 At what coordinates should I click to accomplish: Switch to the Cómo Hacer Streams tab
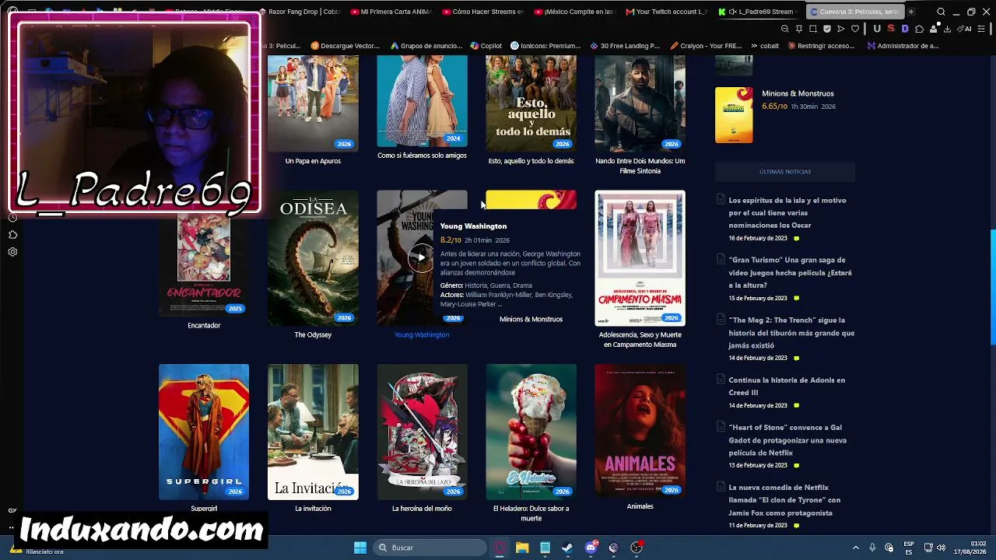tap(482, 12)
